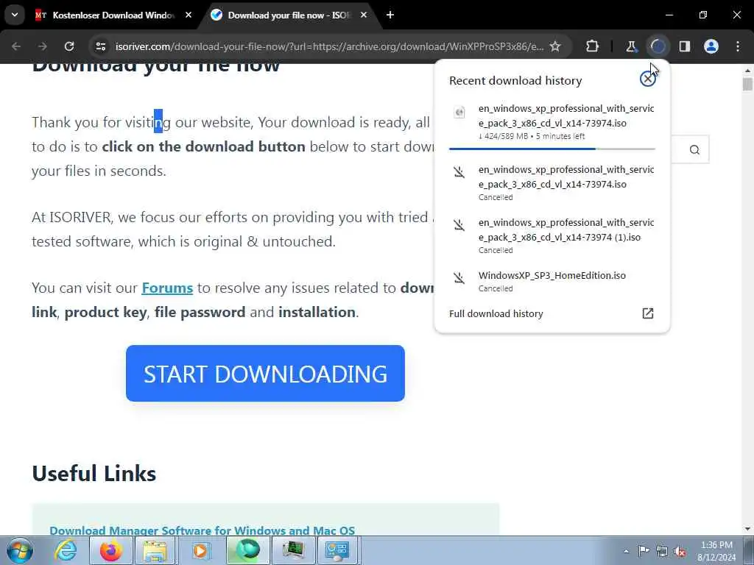Open Download Manager Software for Windows link

[x=202, y=530]
